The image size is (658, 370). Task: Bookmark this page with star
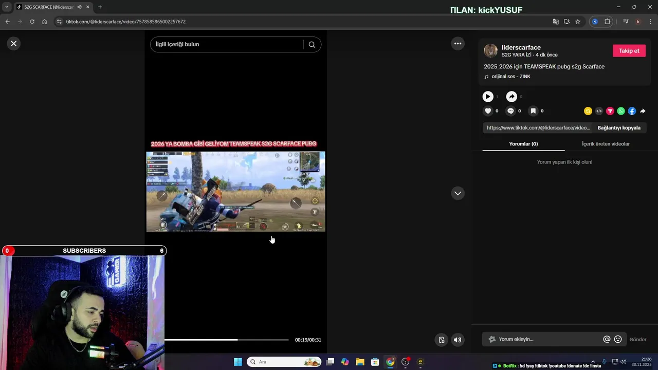coord(578,22)
